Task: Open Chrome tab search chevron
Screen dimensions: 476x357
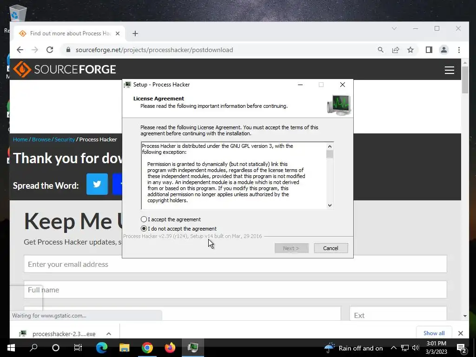Action: click(x=394, y=28)
